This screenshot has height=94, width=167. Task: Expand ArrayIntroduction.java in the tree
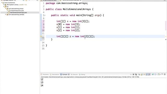click(x=8, y=10)
